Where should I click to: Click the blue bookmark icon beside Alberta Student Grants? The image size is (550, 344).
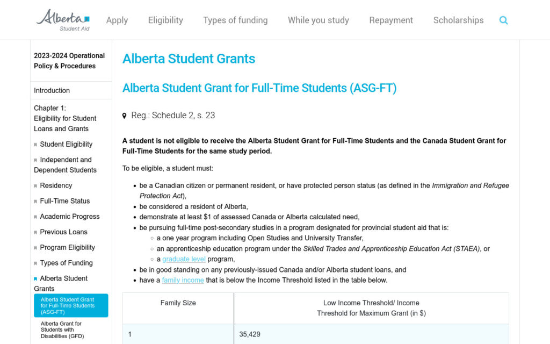coord(35,279)
